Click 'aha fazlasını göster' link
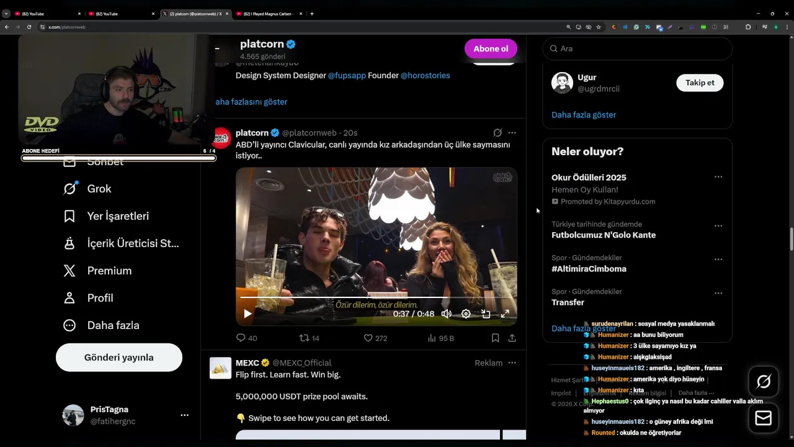The width and height of the screenshot is (794, 447). click(x=251, y=102)
